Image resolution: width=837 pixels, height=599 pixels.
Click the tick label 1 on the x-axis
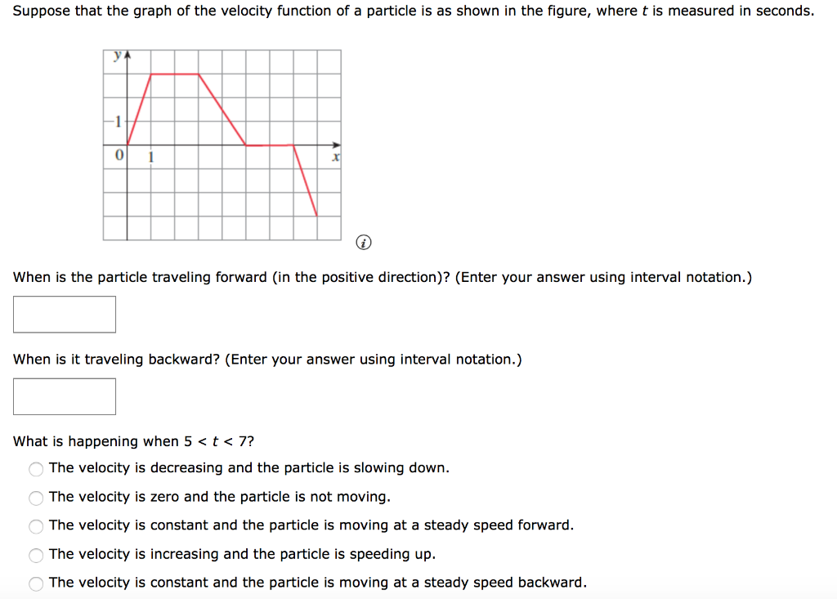(x=150, y=154)
